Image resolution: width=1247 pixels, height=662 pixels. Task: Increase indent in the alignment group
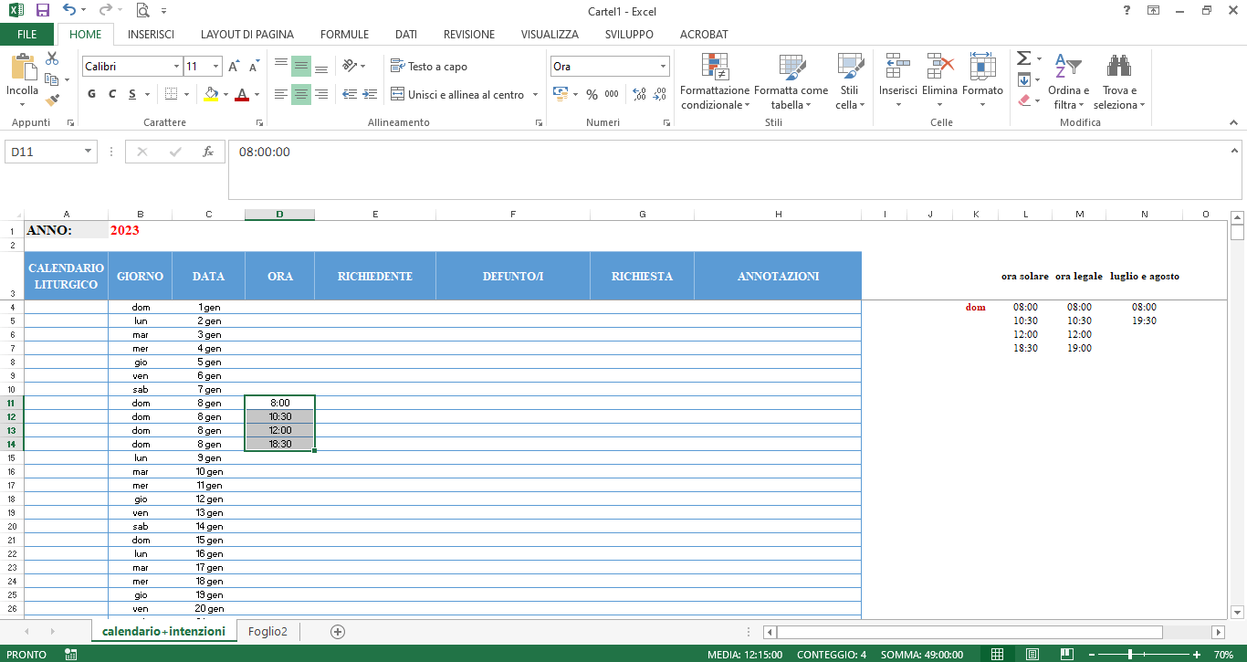coord(370,94)
